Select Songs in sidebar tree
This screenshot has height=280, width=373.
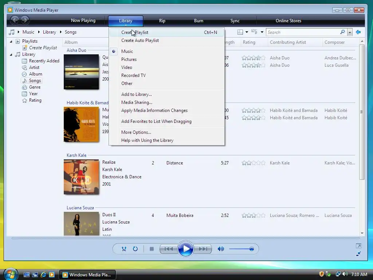35,81
